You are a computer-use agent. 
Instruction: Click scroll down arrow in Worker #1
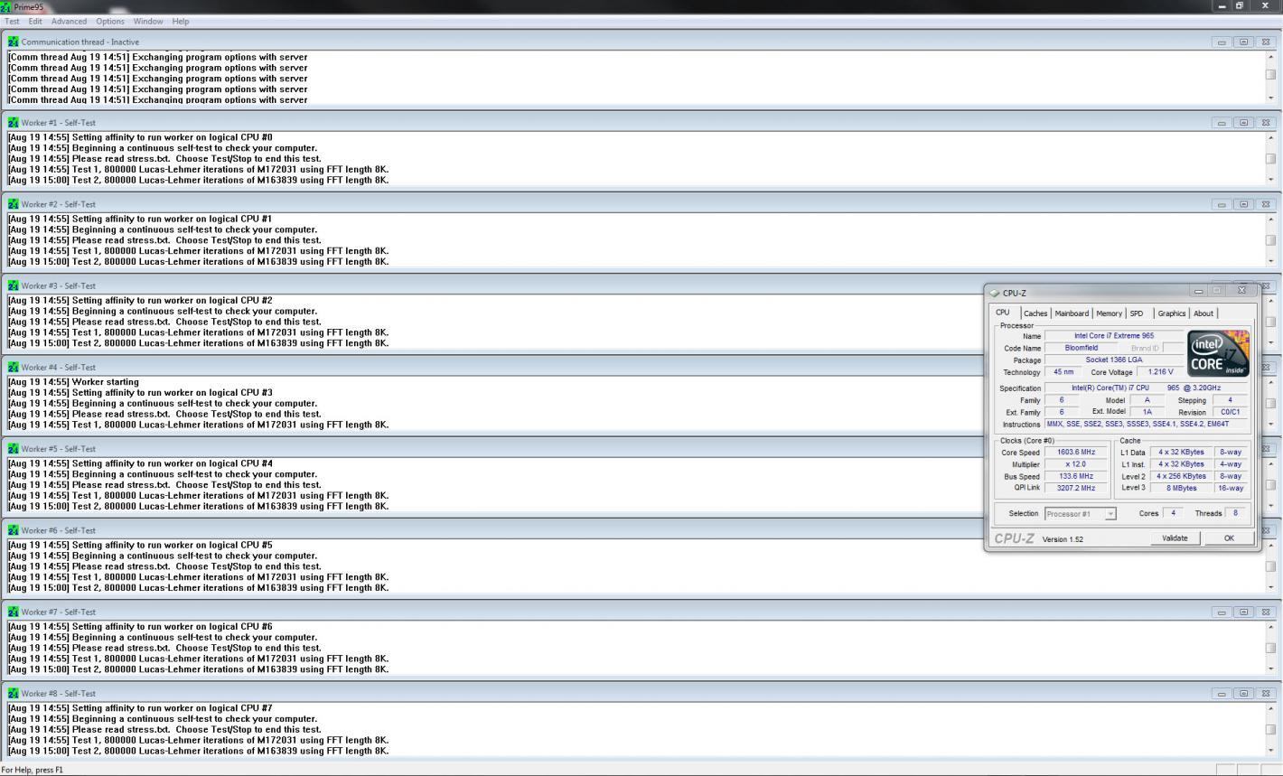1270,179
